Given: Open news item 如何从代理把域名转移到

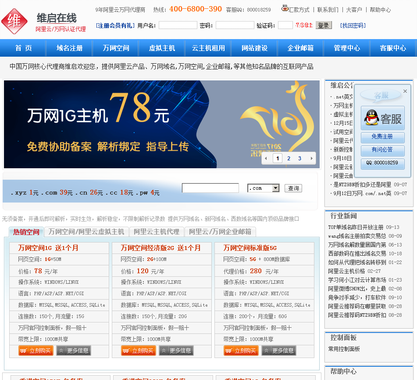Looking at the screenshot, I should (357, 262).
